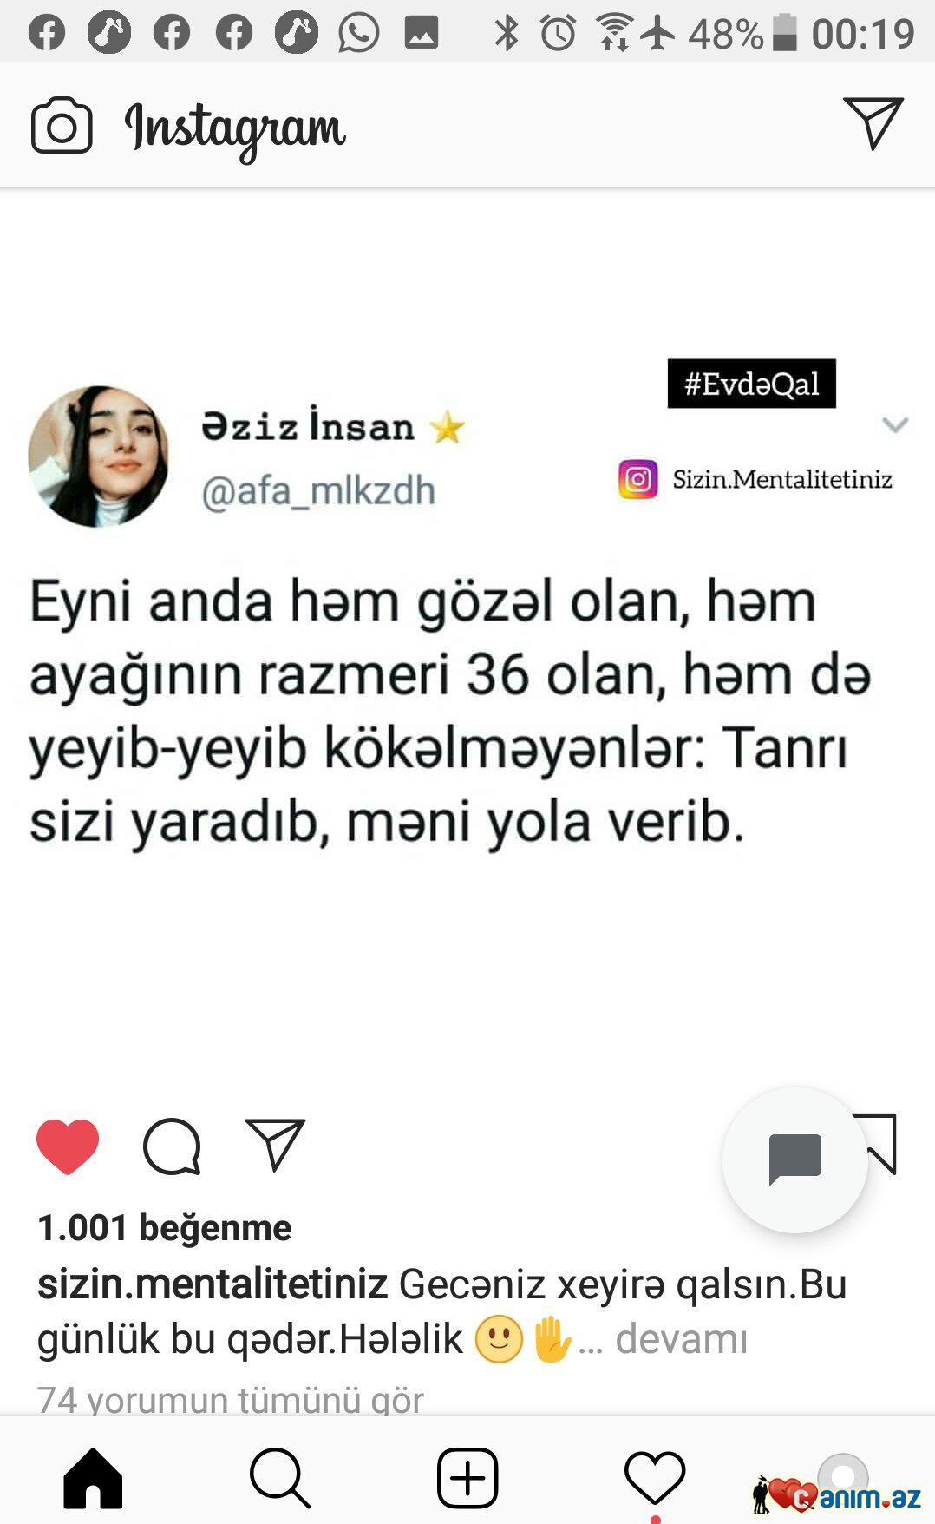Tap the Əziz İnsan profile picture
The height and width of the screenshot is (1524, 935).
pos(99,457)
